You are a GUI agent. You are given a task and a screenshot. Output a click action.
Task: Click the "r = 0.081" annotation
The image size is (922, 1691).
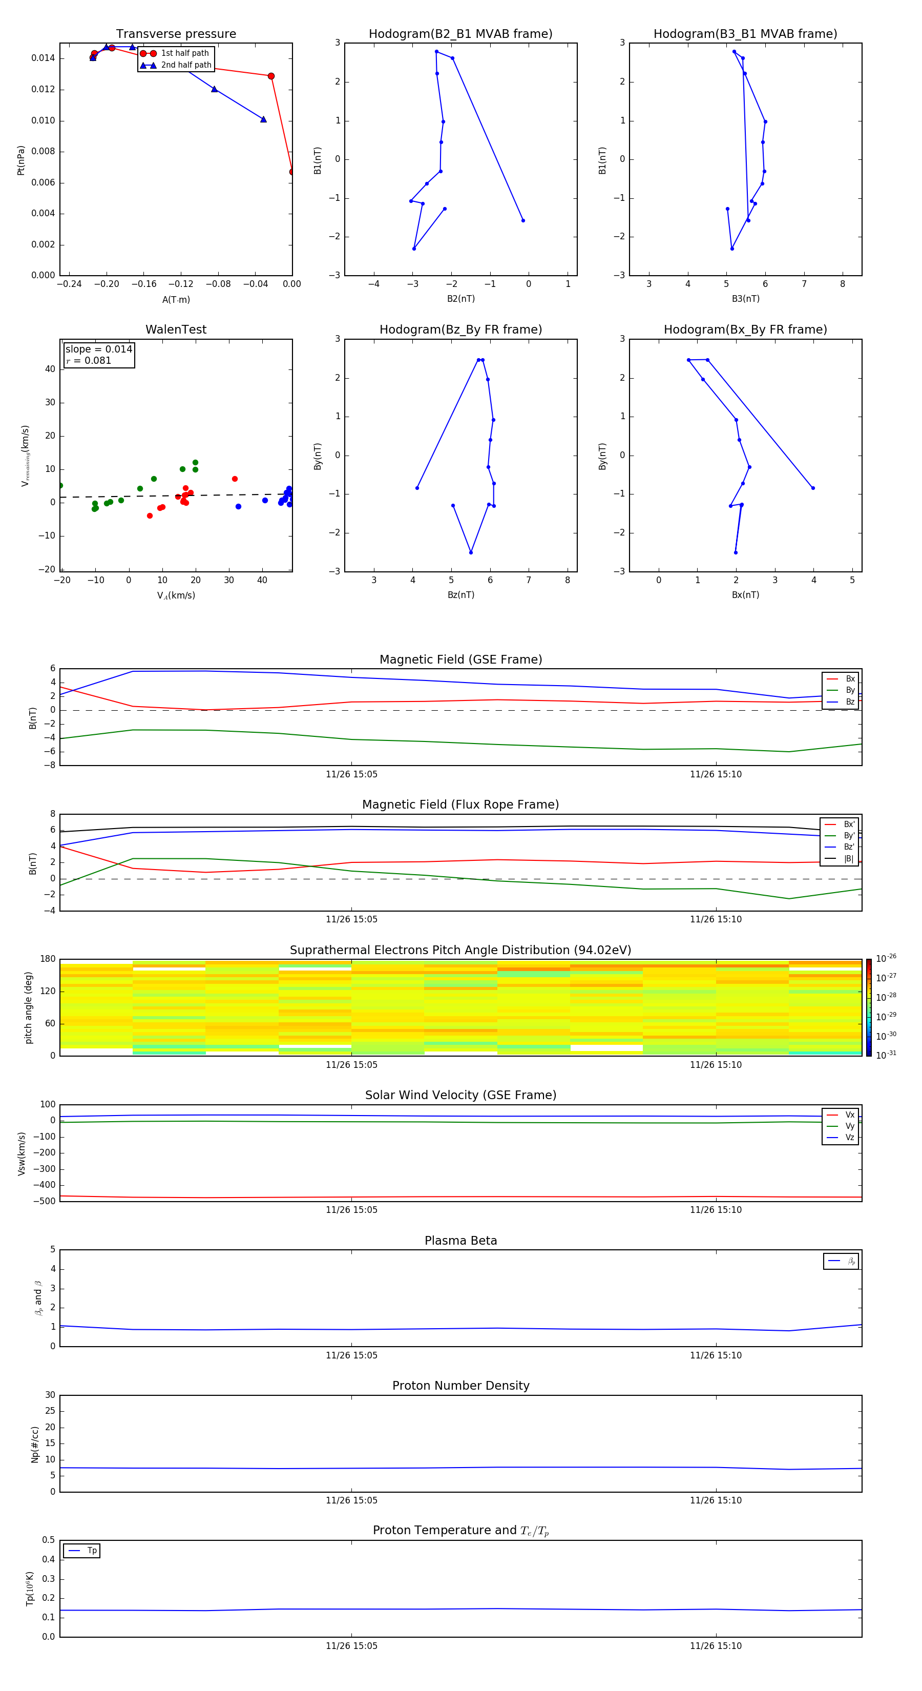(89, 360)
